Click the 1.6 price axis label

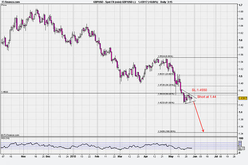coord(240,40)
